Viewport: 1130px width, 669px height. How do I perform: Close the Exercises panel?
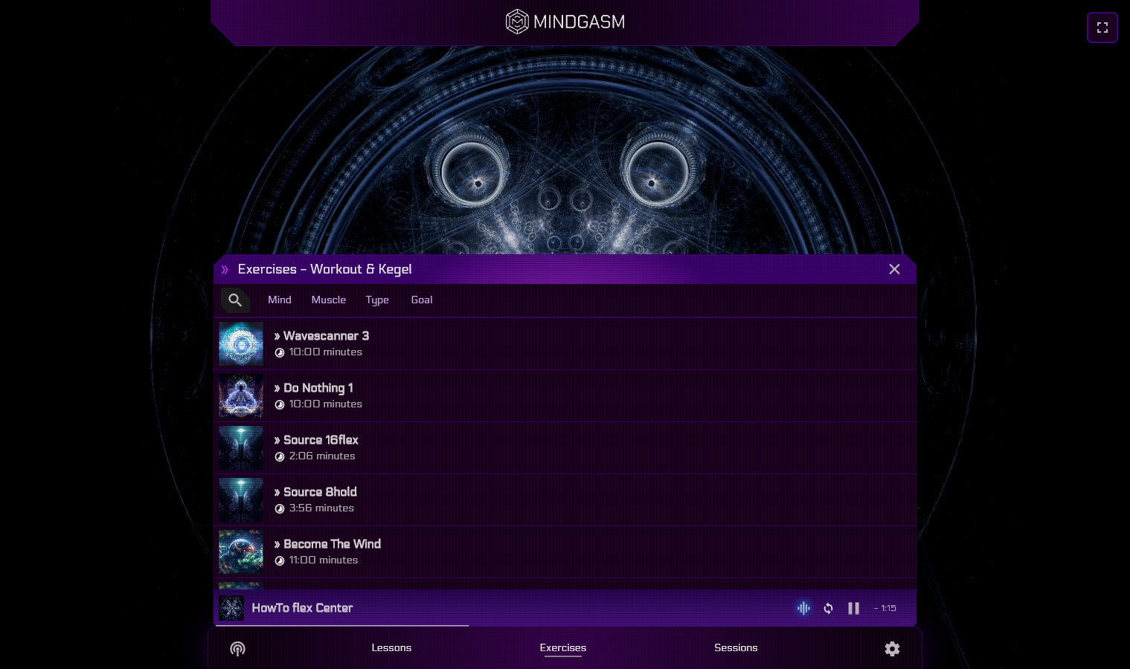[x=894, y=269]
